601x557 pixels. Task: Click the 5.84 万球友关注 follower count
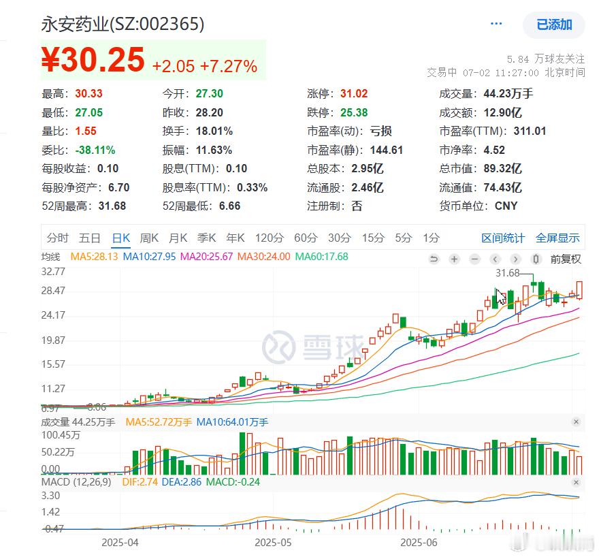point(545,59)
